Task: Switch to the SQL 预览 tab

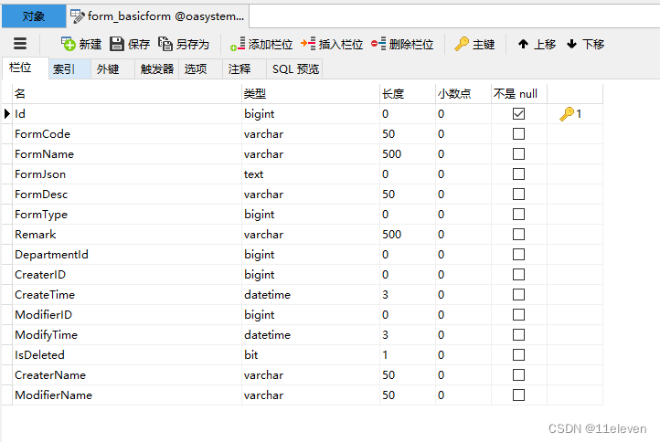Action: (x=295, y=68)
